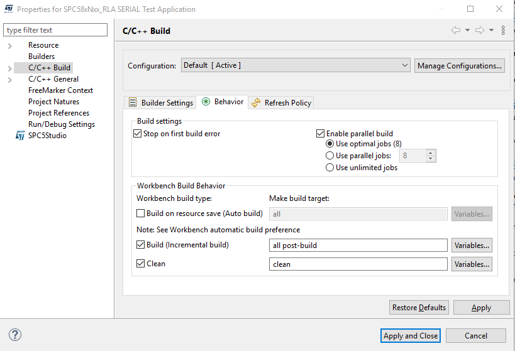Switch to Builder Settings tab

pyautogui.click(x=160, y=103)
